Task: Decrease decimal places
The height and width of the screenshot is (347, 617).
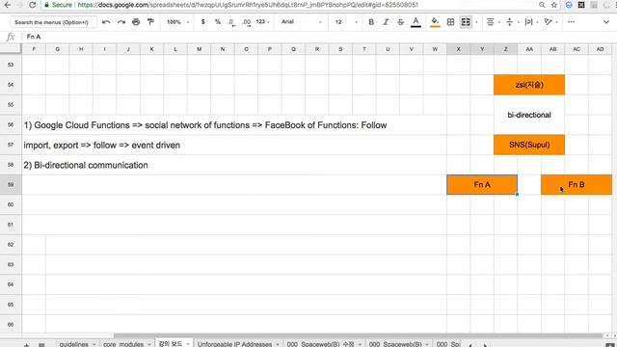Action: click(x=231, y=22)
